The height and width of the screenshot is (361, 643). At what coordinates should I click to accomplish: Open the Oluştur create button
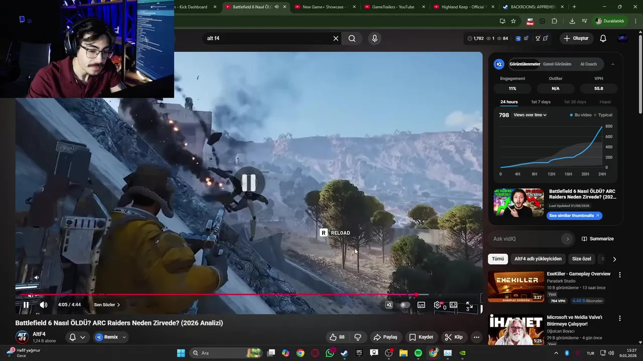[576, 38]
